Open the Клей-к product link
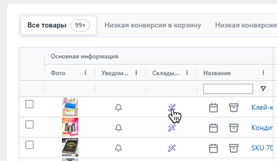 pos(262,108)
